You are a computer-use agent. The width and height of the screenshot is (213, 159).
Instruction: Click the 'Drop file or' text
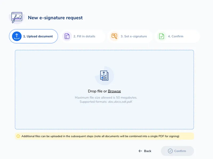click(97, 91)
